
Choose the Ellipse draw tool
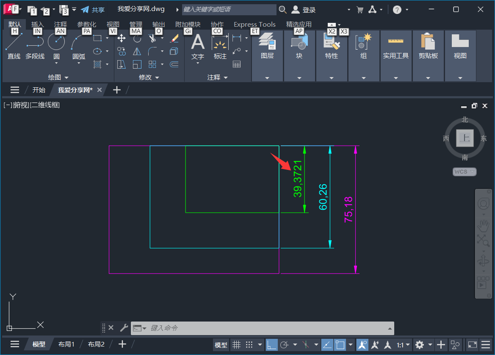coord(97,51)
